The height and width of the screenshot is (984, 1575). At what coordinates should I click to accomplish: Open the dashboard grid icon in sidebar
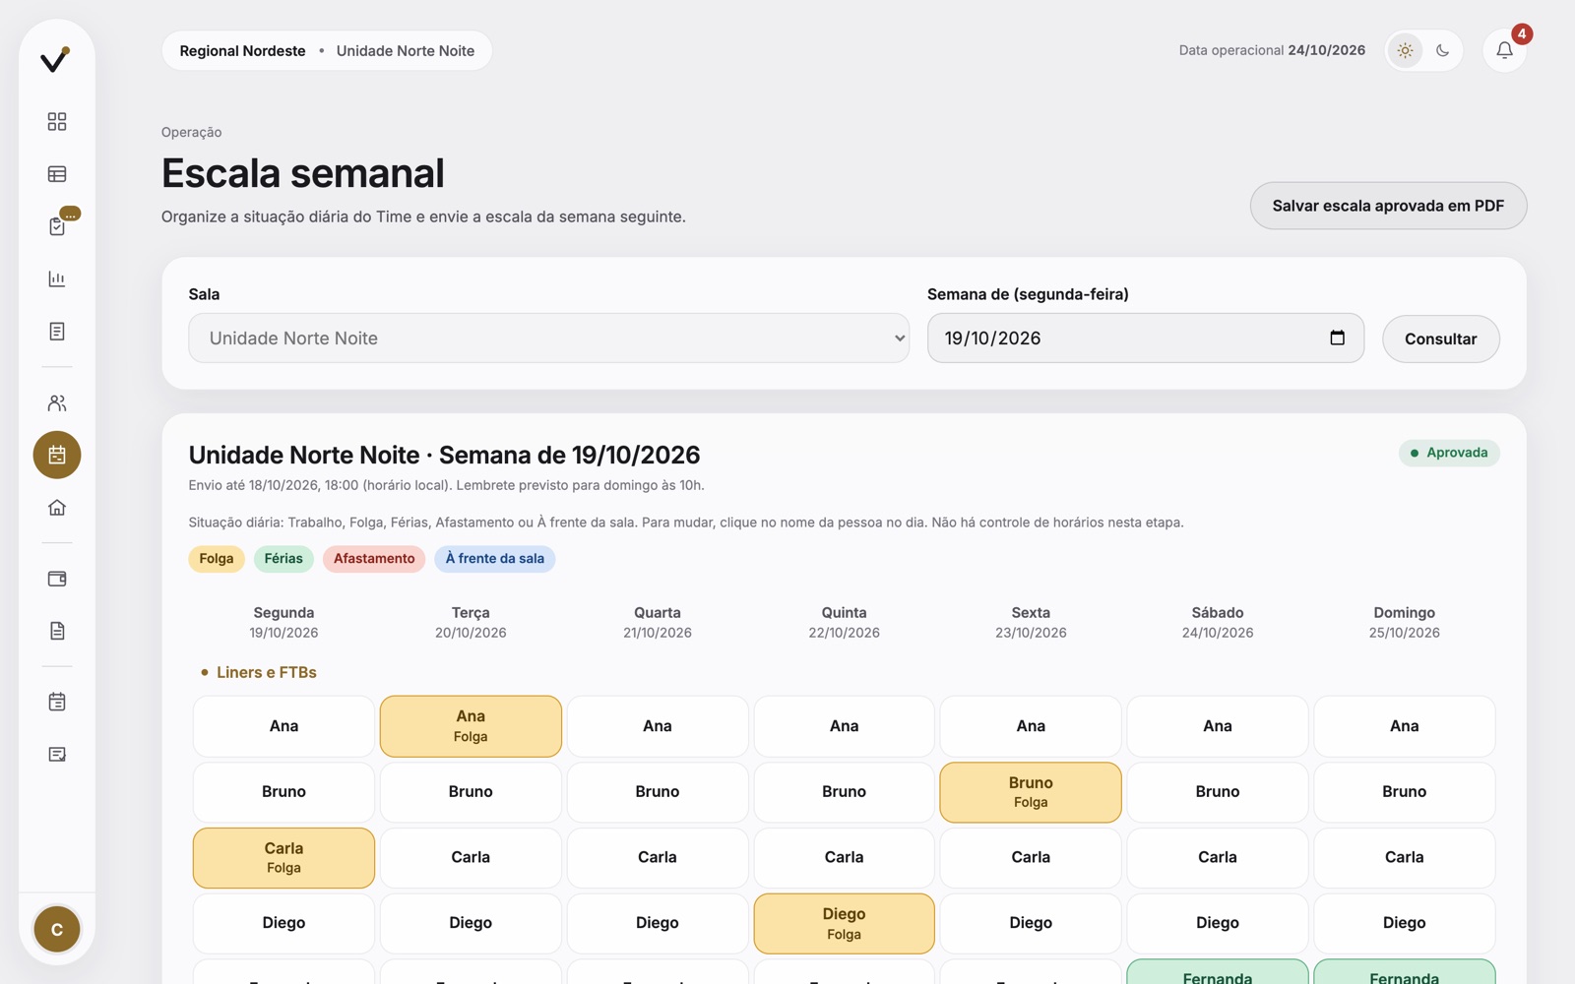click(57, 121)
